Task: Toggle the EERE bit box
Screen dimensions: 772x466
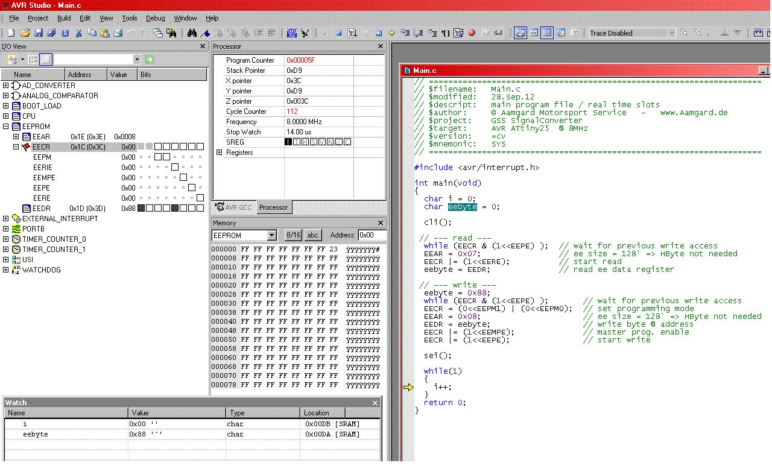Action: click(x=200, y=198)
